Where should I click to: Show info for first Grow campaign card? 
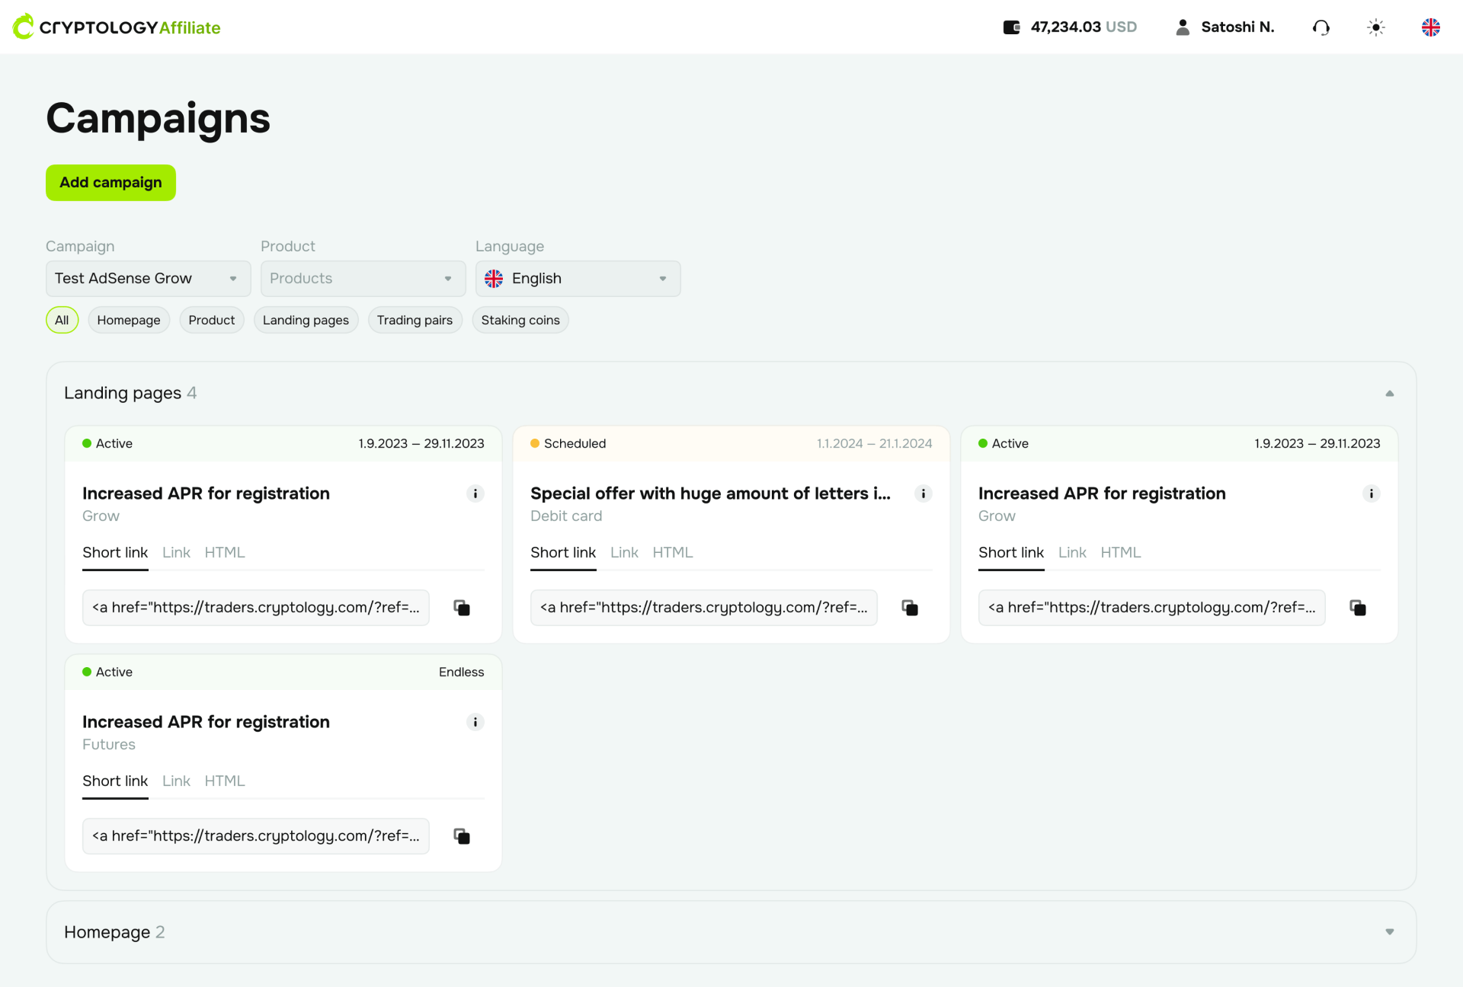pos(475,493)
